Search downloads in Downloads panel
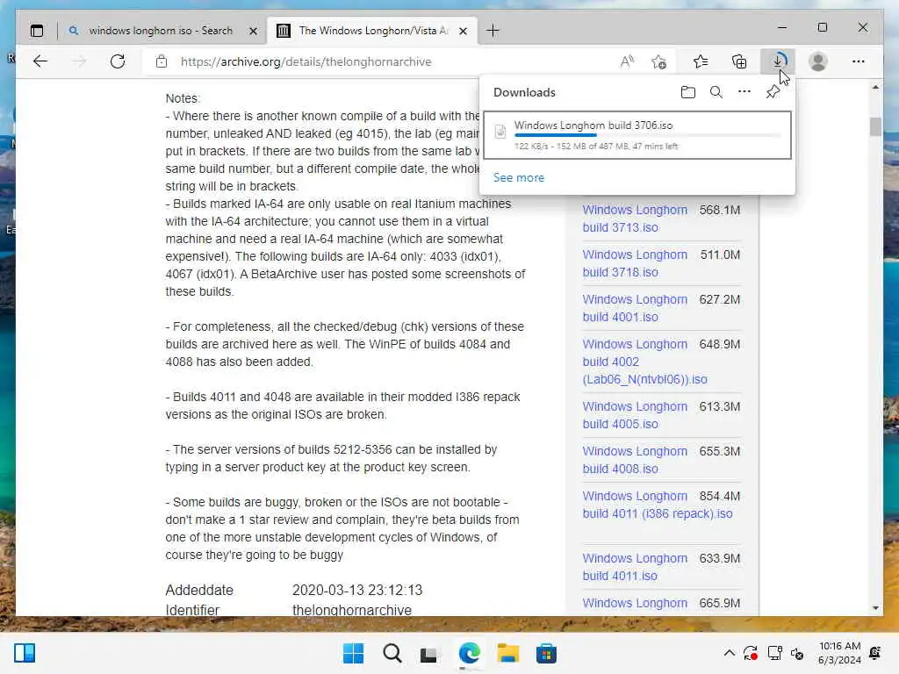899x674 pixels. point(716,92)
